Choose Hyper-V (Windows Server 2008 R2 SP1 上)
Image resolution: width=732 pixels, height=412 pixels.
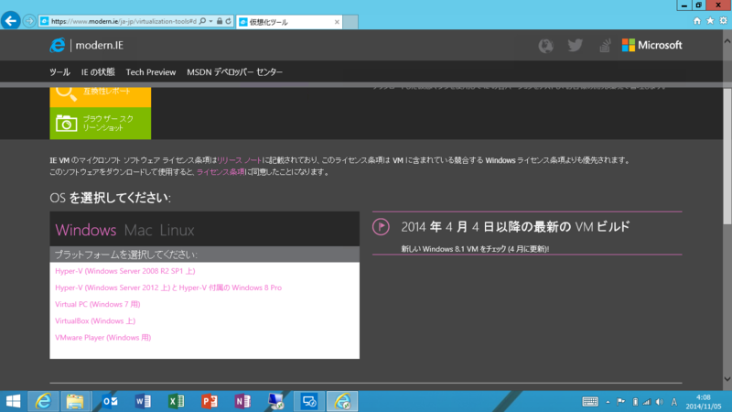click(125, 271)
